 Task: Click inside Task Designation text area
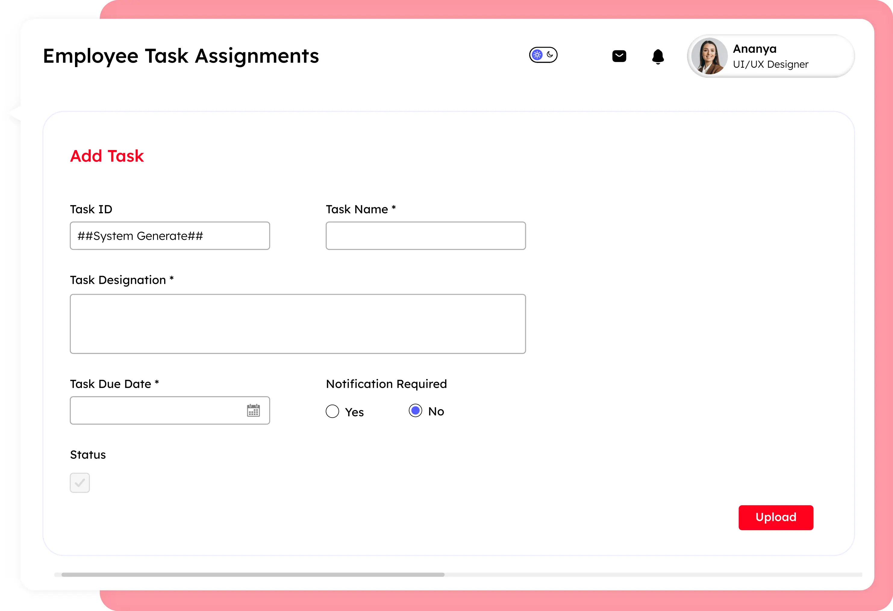(x=297, y=324)
